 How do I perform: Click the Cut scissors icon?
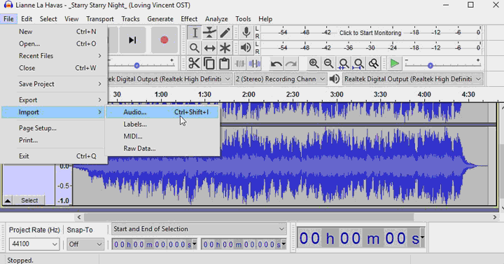point(194,63)
